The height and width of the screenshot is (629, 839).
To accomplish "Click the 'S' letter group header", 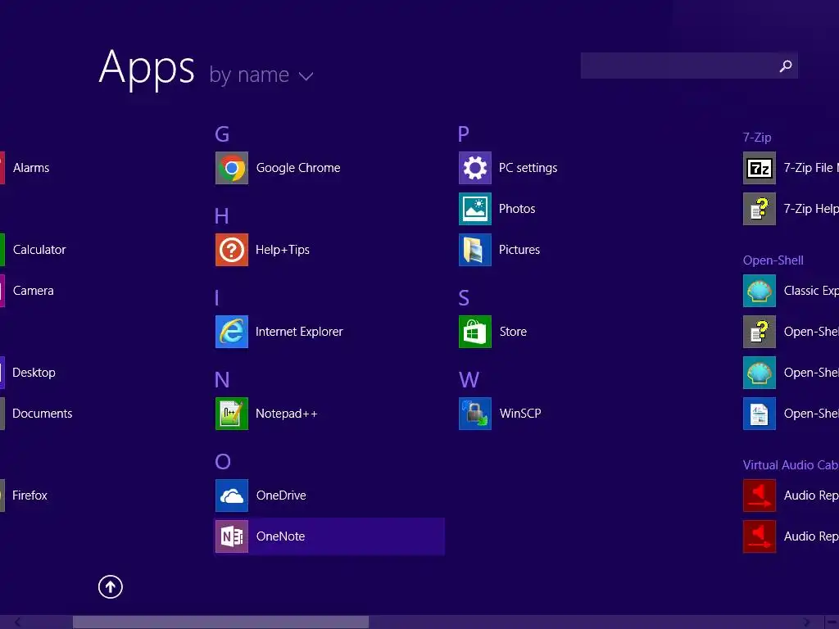I will tap(464, 298).
